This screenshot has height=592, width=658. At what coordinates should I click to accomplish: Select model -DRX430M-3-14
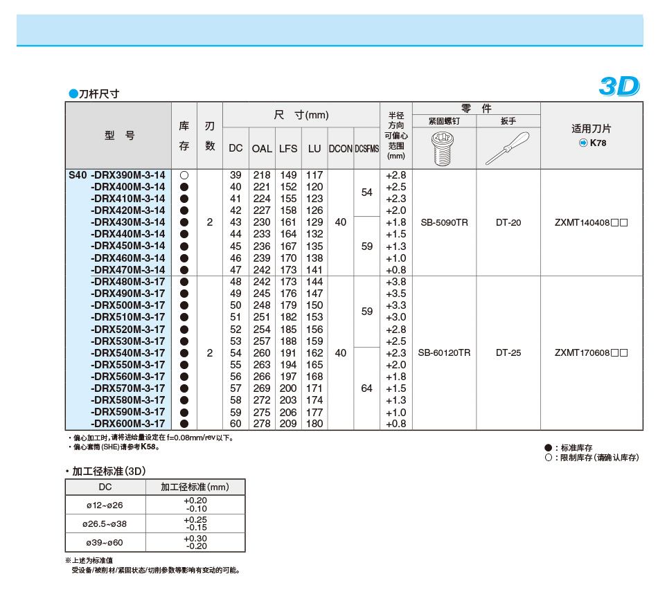pos(128,222)
